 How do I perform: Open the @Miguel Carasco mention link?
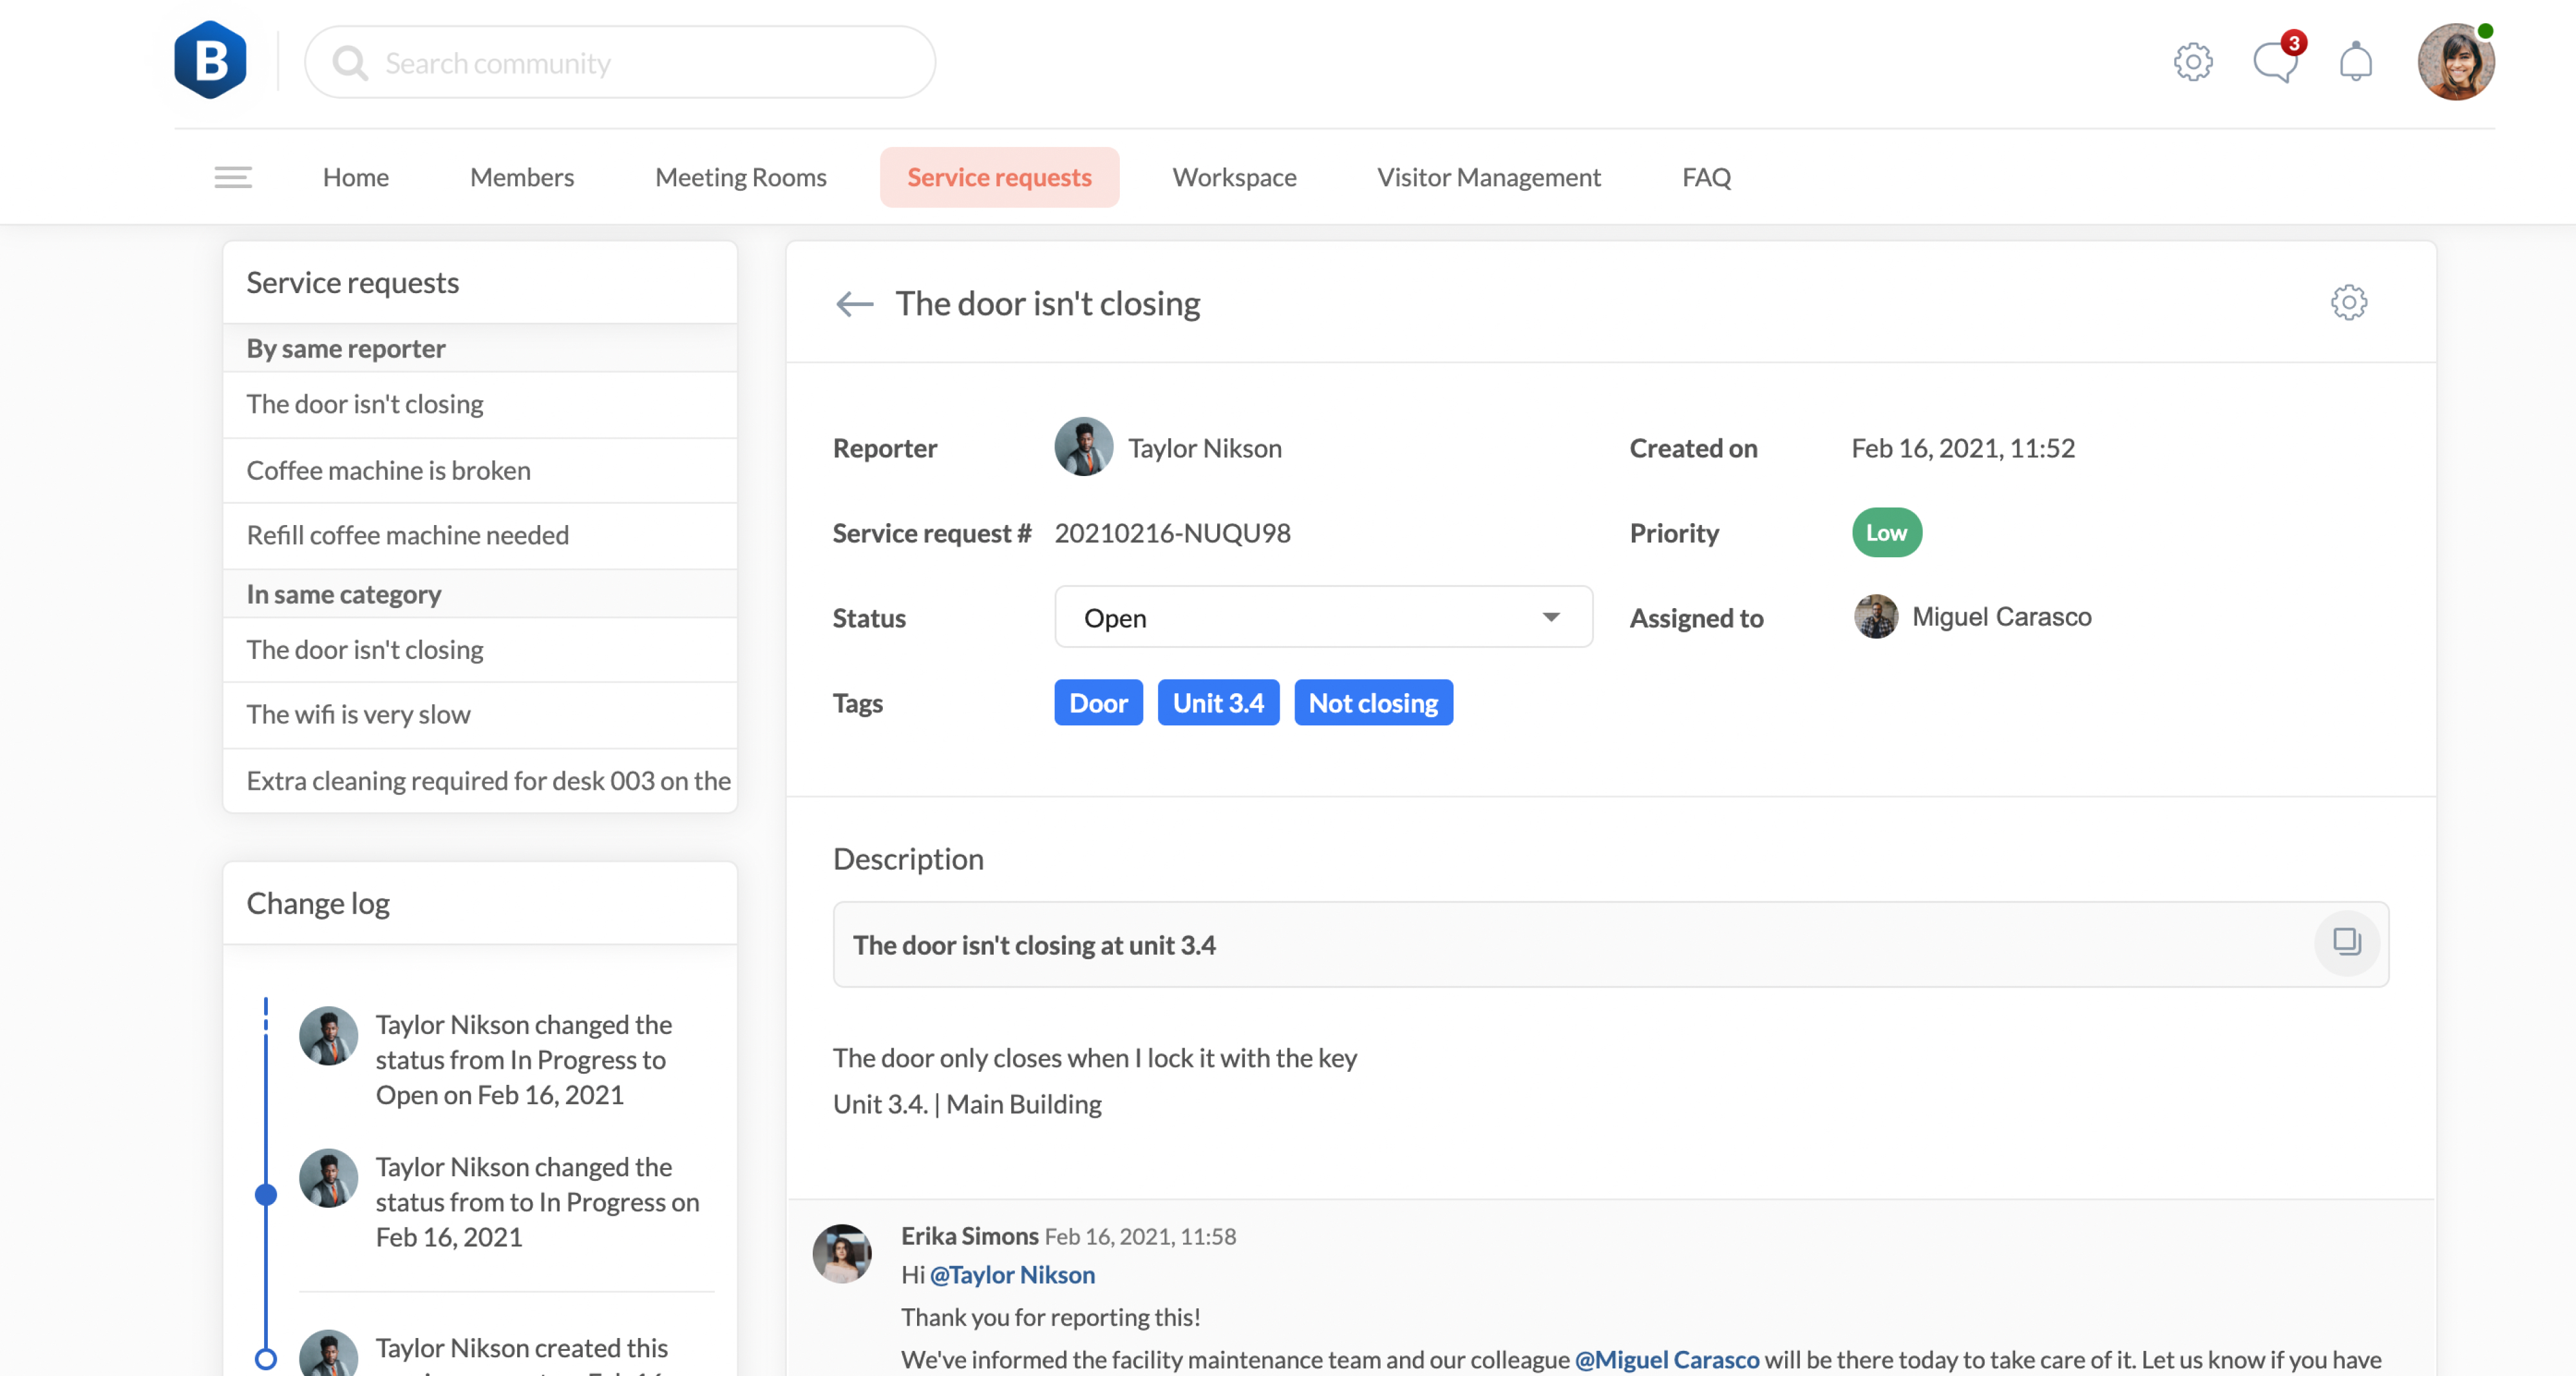[x=1666, y=1359]
